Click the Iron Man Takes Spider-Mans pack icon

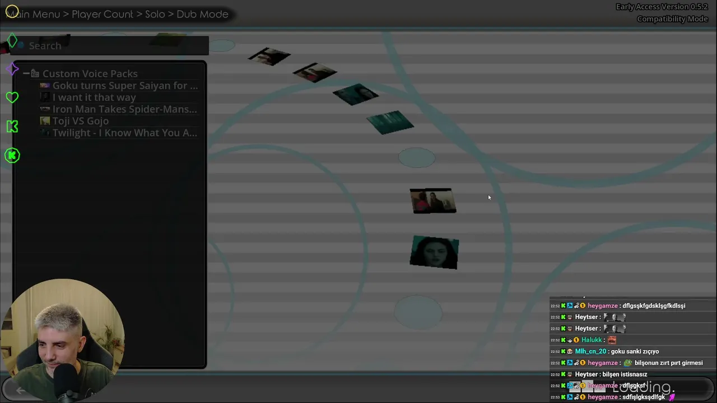point(45,109)
